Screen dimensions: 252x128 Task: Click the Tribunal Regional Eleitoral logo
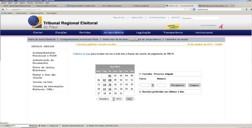63,22
